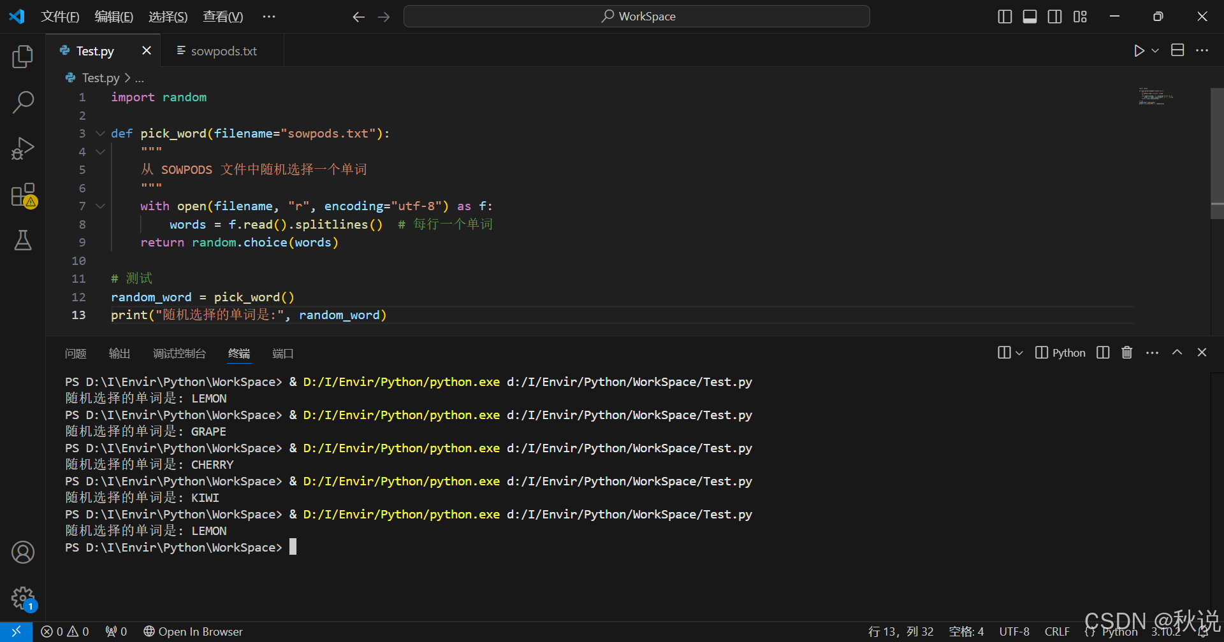Customize layout from title bar icon
Screen dimensions: 1224x642
1080,17
